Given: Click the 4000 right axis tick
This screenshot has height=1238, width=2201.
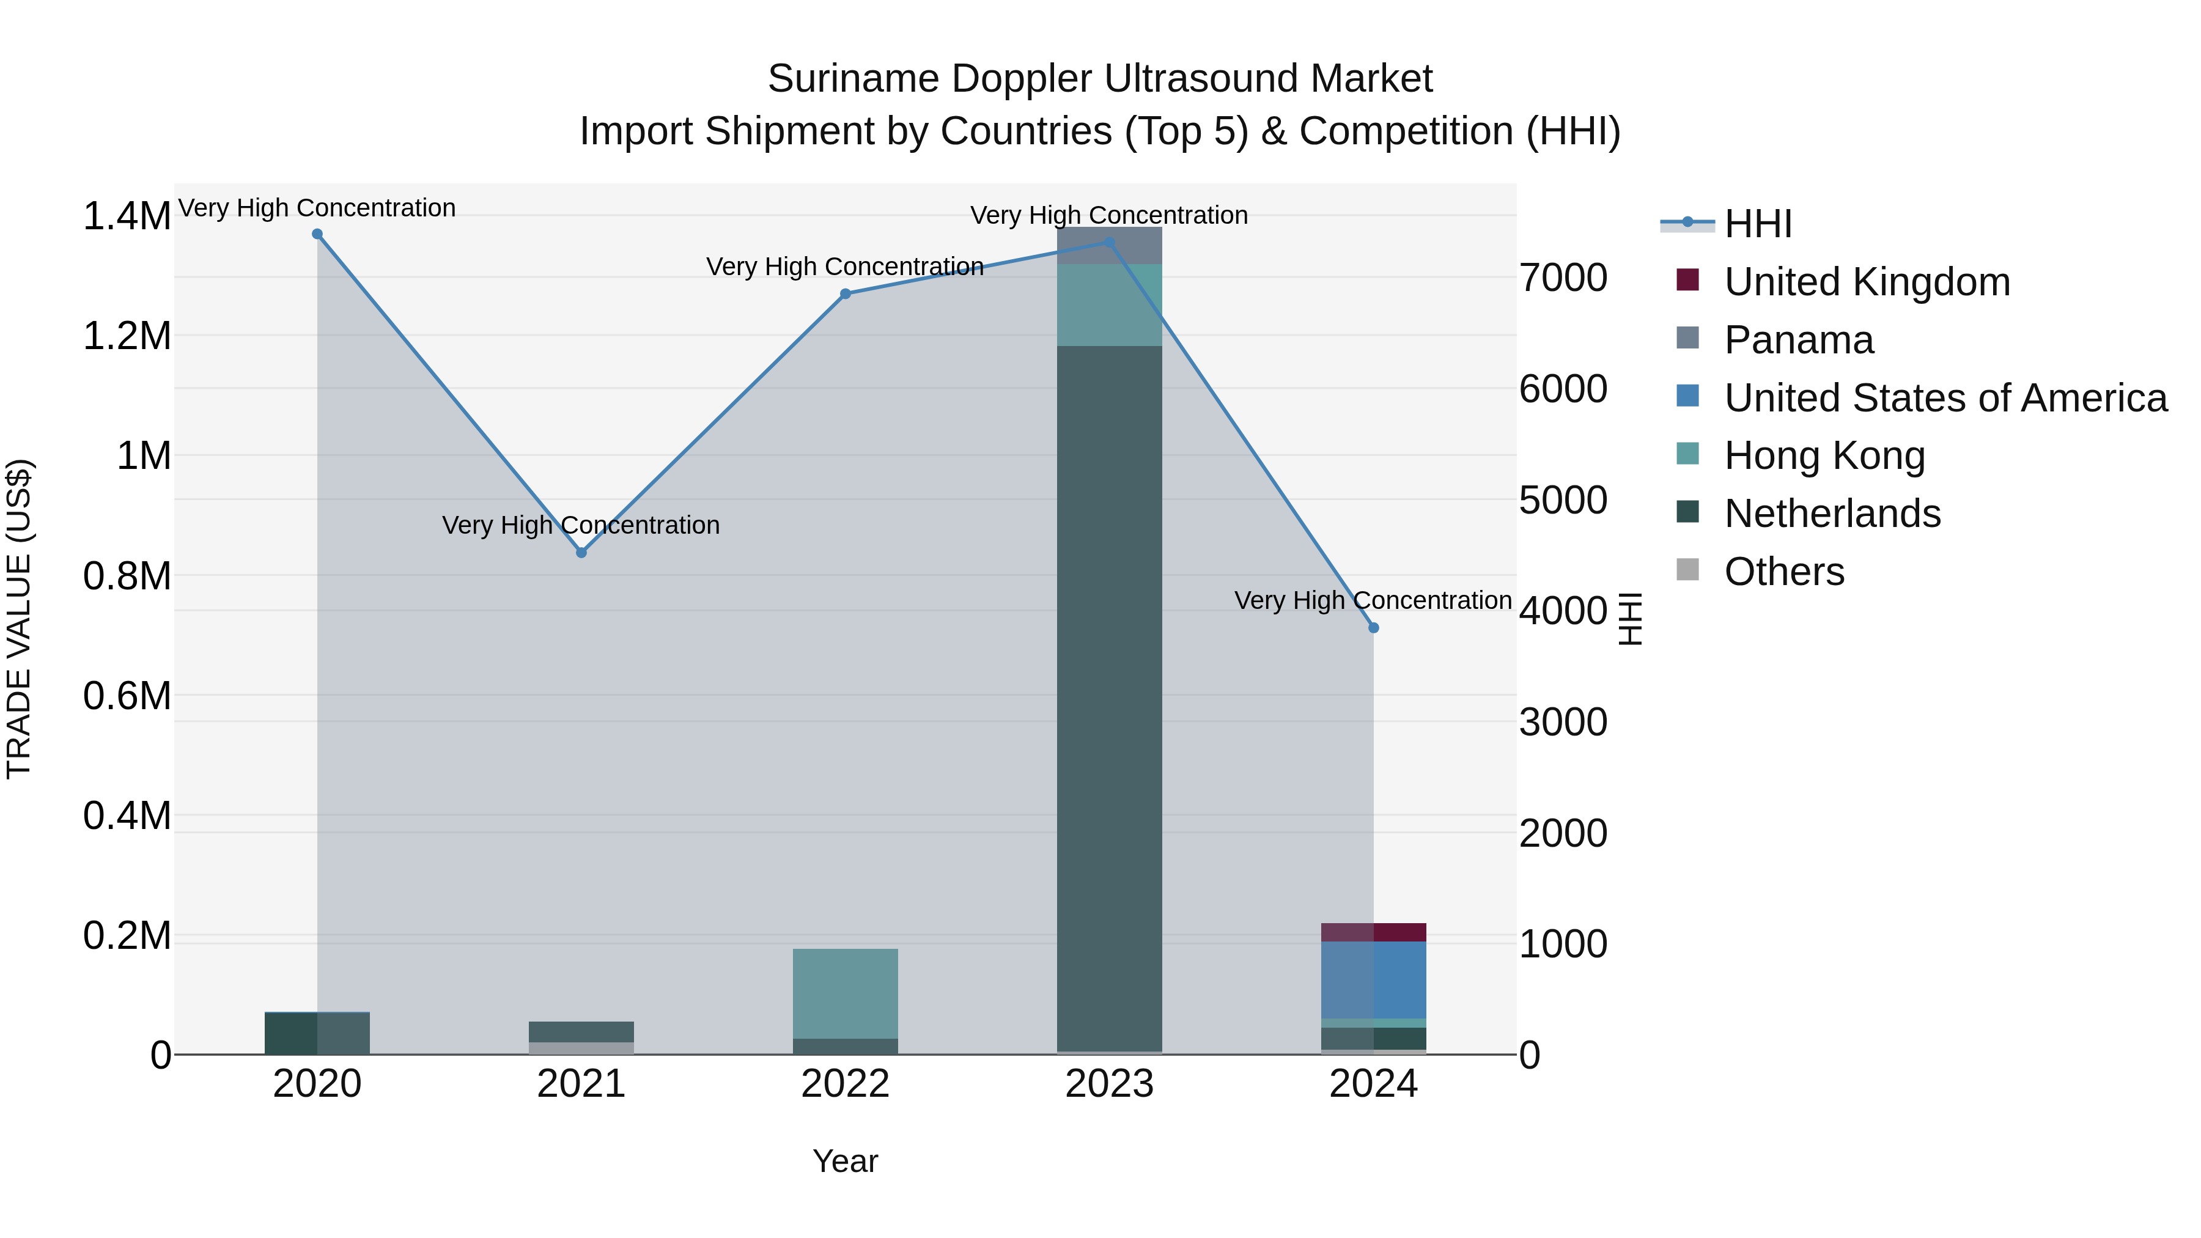Looking at the screenshot, I should (1563, 611).
